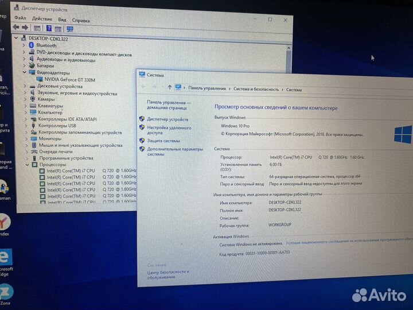Click Система и безопасность breadcrumb
This screenshot has height=310, width=413.
click(x=256, y=90)
